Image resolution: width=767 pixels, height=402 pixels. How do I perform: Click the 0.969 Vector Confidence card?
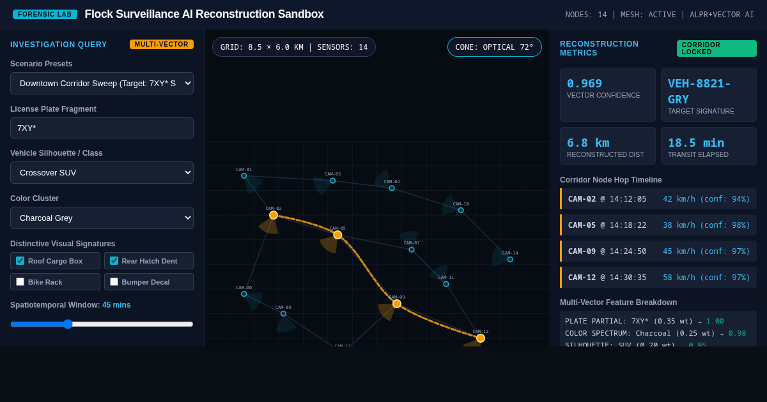pyautogui.click(x=608, y=94)
